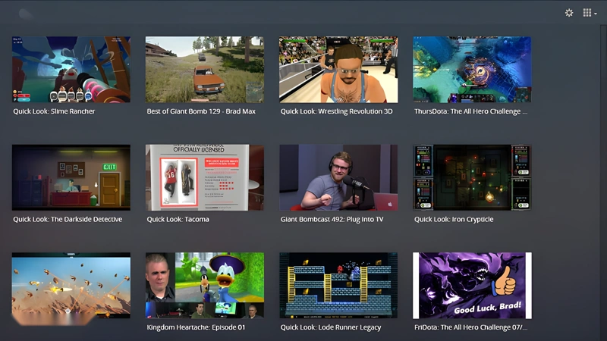607x341 pixels.
Task: Click the 'Quick Look: Tacoma' title
Action: tap(178, 219)
